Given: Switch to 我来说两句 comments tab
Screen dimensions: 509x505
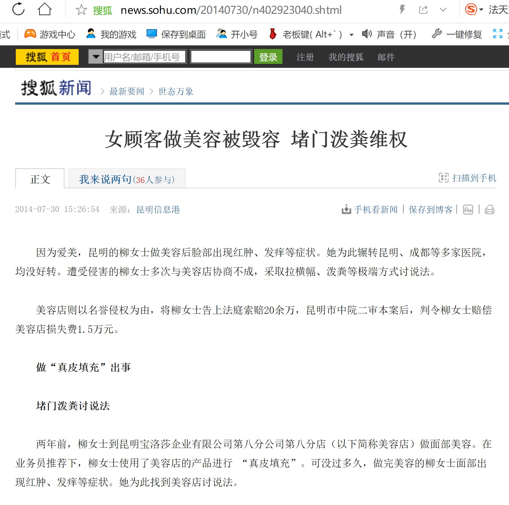Looking at the screenshot, I should (x=127, y=179).
